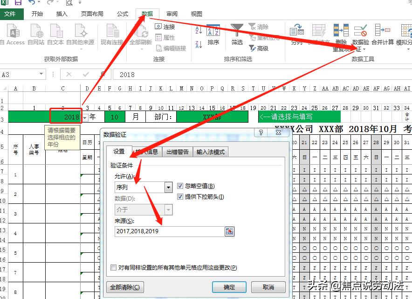412x299 pixels.
Task: Click the dialog help question mark
Action: coord(261,132)
